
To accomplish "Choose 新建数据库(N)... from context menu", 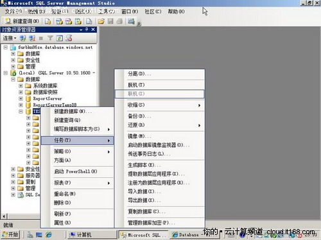I will click(77, 111).
